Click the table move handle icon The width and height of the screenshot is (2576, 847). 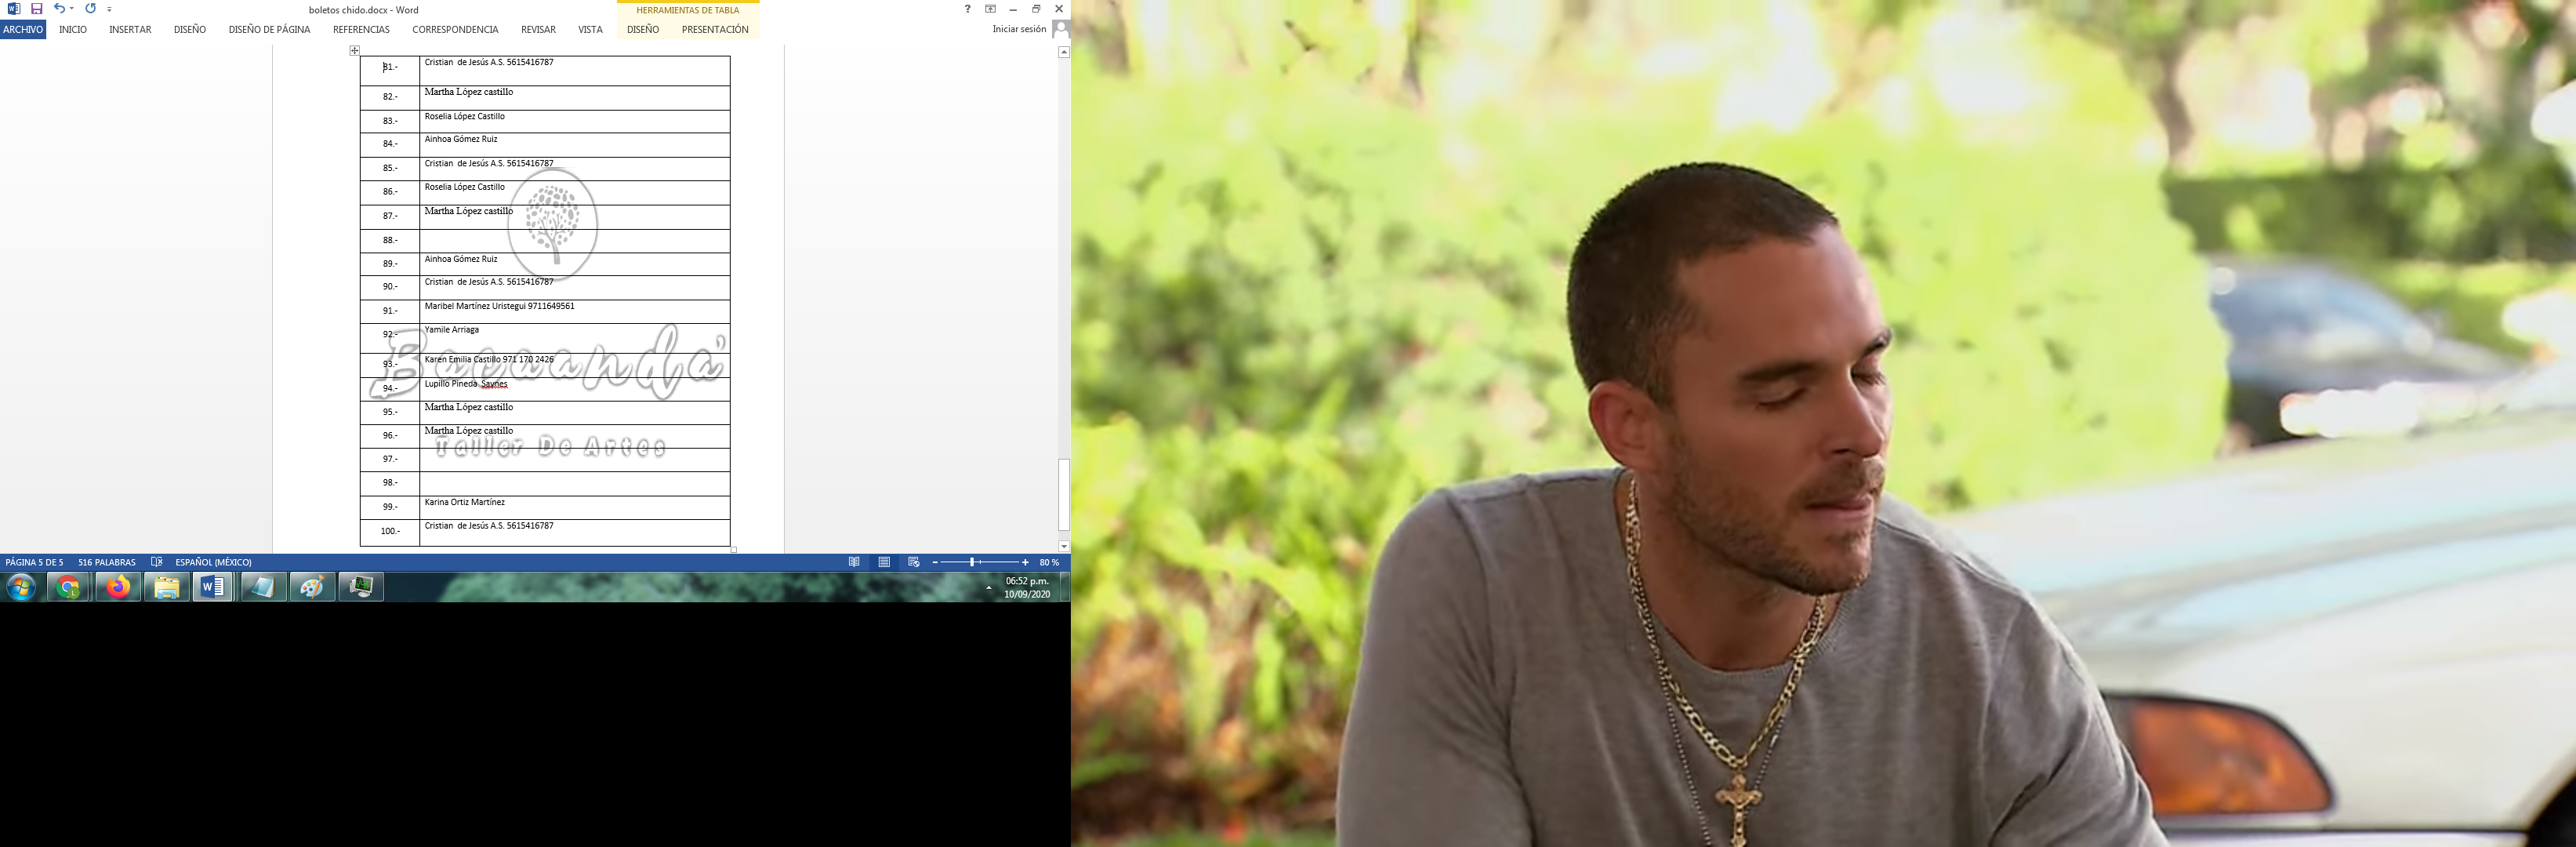click(354, 50)
